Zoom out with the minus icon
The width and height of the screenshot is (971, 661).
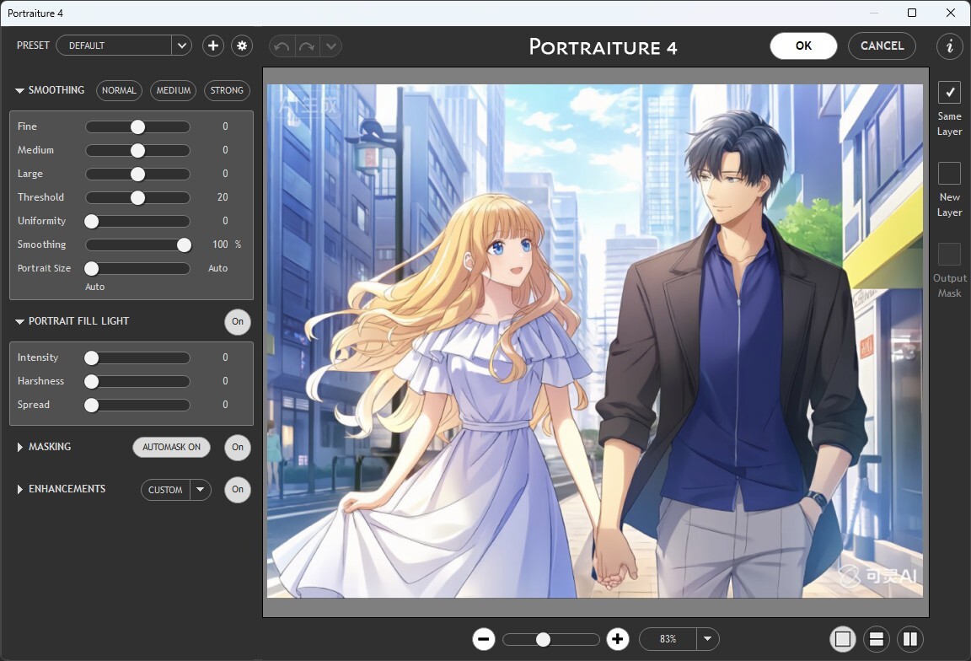click(484, 639)
